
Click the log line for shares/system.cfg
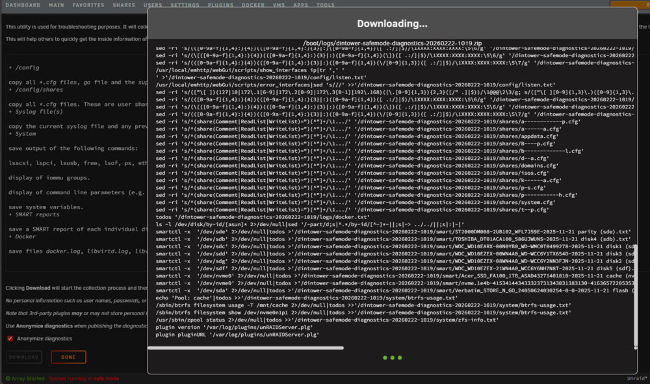pyautogui.click(x=356, y=202)
